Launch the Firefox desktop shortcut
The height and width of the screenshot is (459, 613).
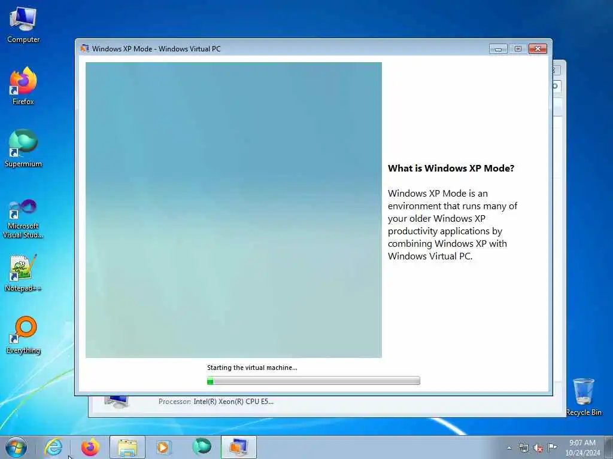click(x=23, y=86)
